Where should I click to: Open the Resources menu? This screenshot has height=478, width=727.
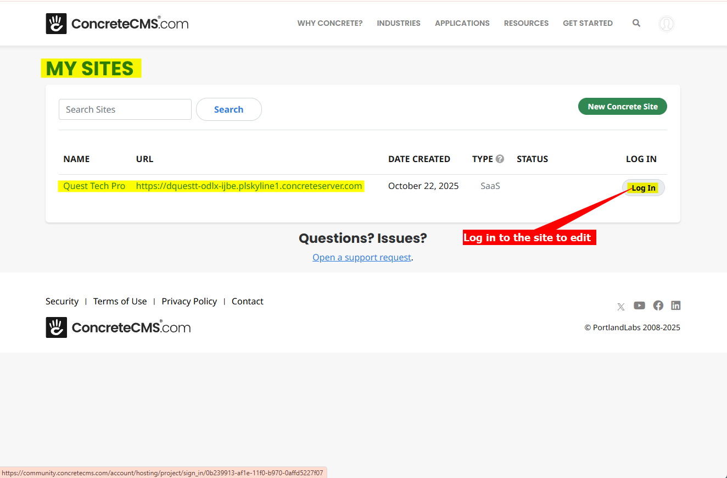point(526,23)
